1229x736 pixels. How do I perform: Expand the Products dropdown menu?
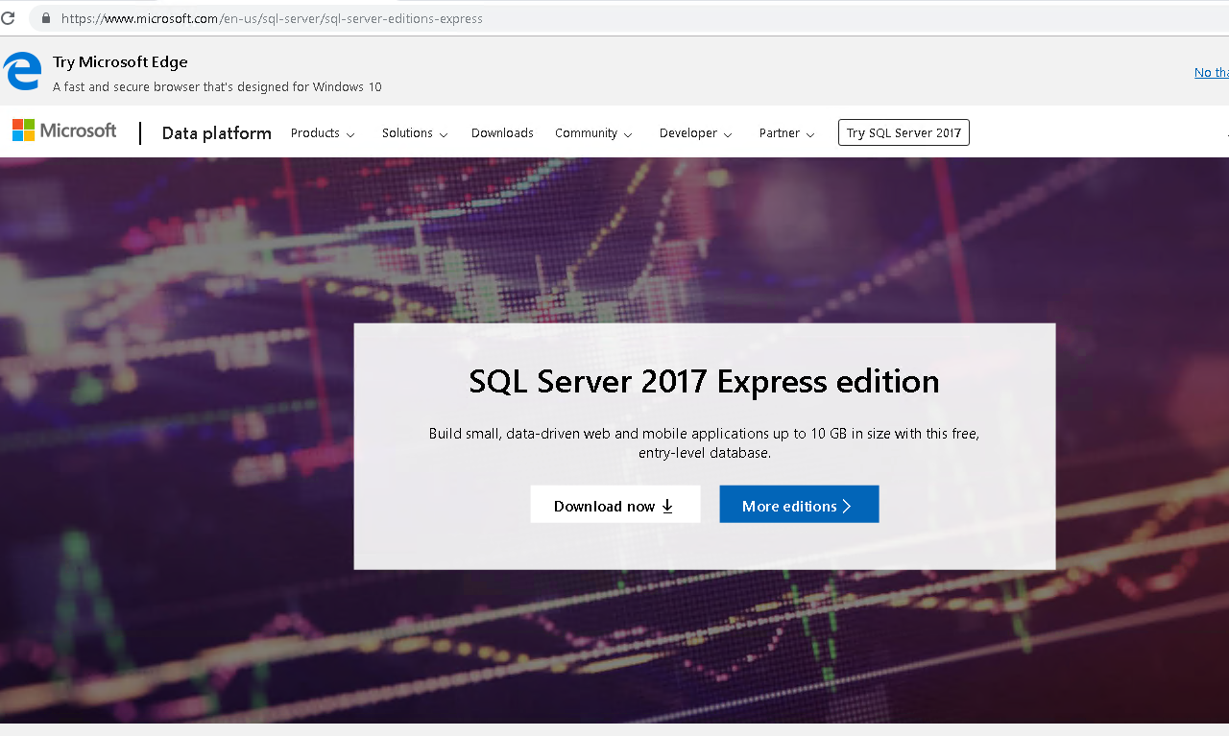(x=323, y=133)
